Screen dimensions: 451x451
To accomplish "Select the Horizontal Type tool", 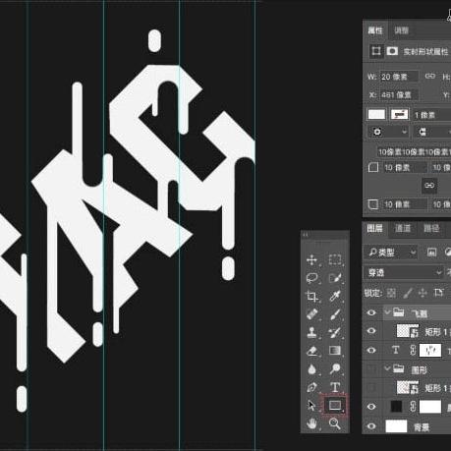I will pyautogui.click(x=335, y=387).
